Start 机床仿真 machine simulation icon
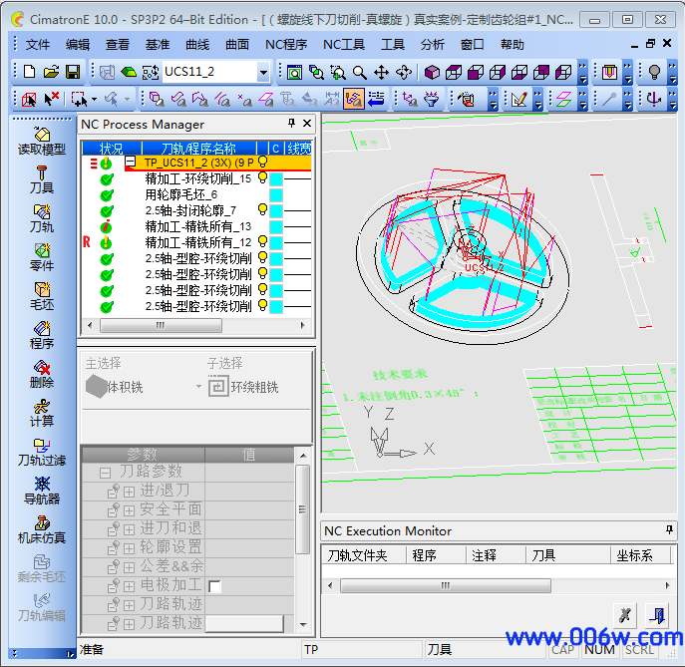The width and height of the screenshot is (685, 667). click(42, 522)
